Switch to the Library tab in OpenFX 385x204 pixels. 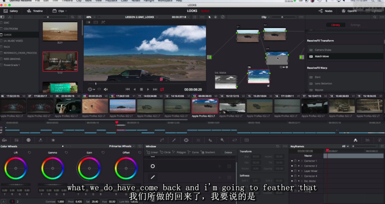[x=335, y=25]
